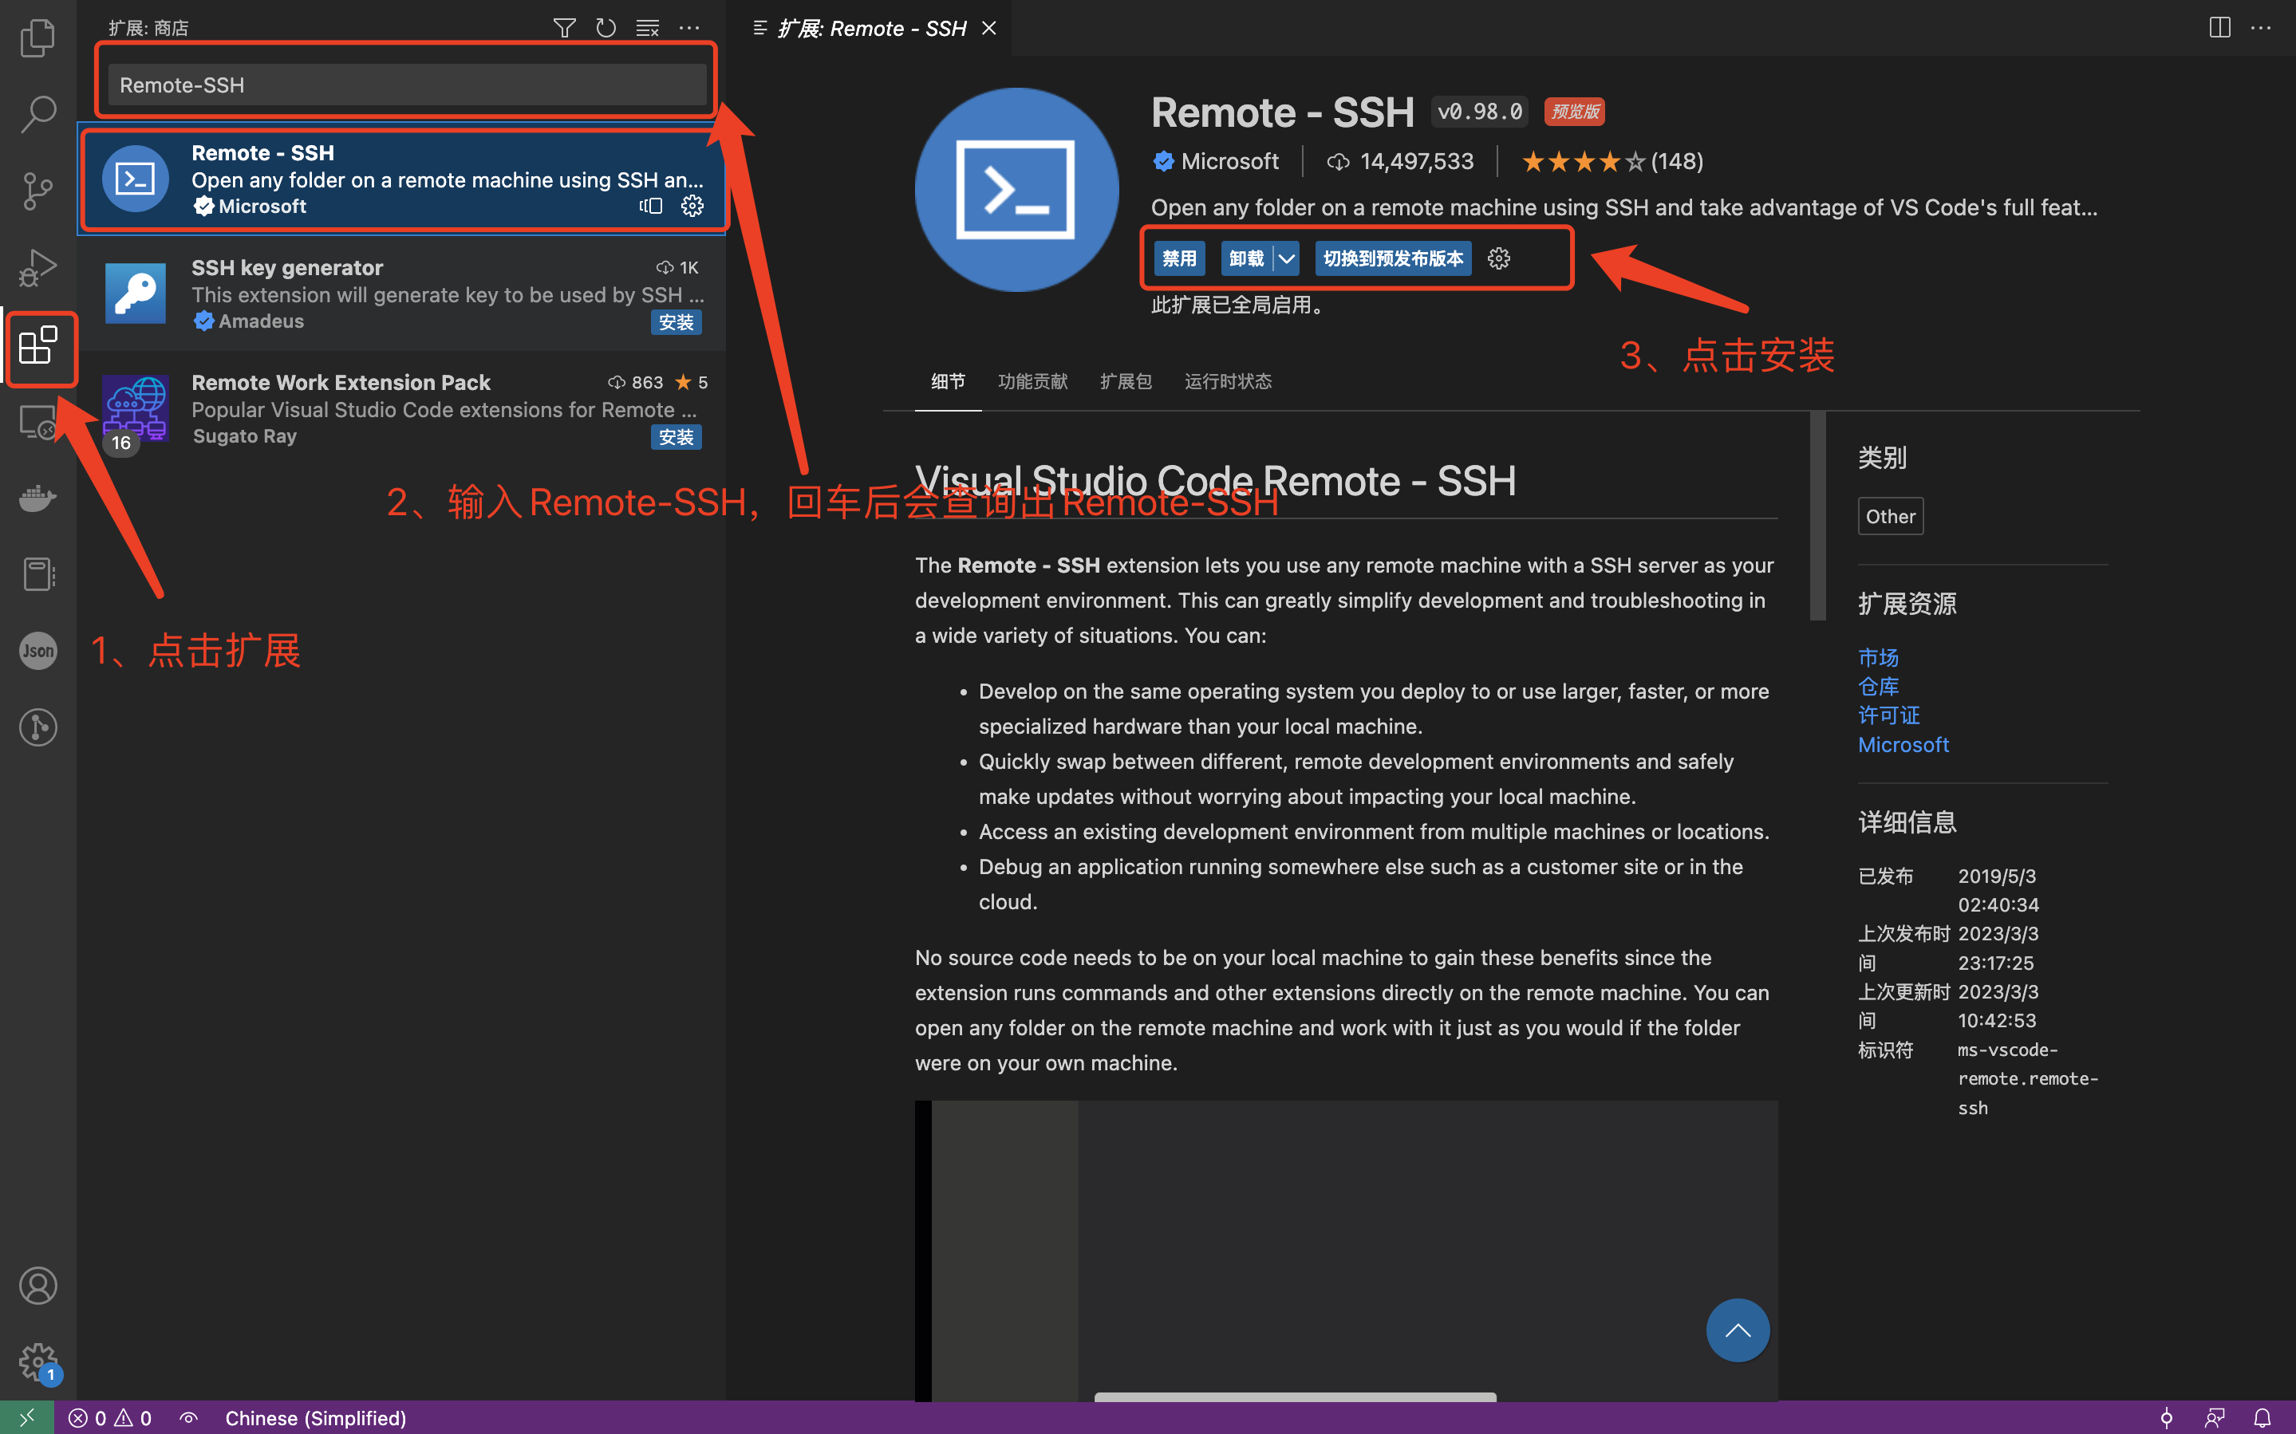The width and height of the screenshot is (2296, 1434).
Task: Open the remote window indicator in status bar
Action: pyautogui.click(x=26, y=1417)
